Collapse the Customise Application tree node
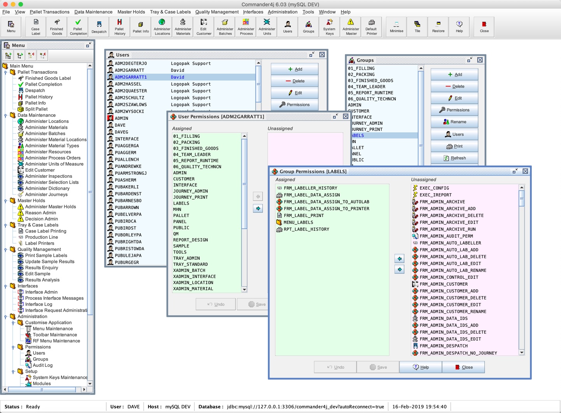This screenshot has height=413, width=561. pos(13,323)
